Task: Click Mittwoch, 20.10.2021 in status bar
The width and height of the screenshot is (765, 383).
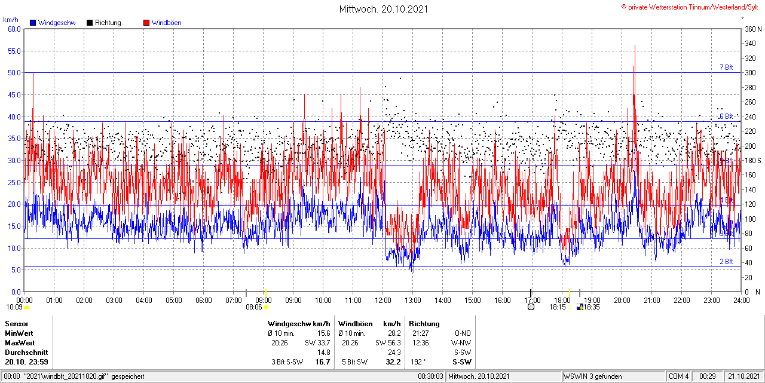Action: (x=479, y=376)
